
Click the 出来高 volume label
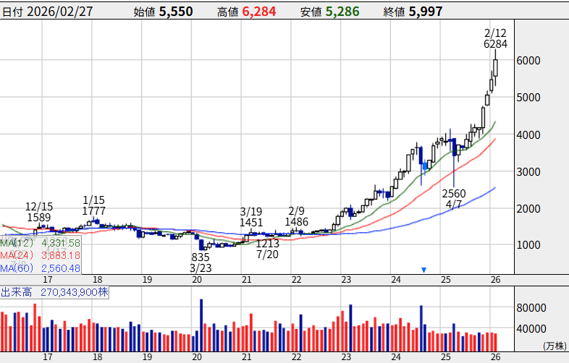tap(14, 293)
